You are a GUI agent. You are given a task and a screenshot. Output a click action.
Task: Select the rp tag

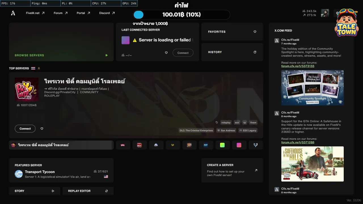(244, 123)
